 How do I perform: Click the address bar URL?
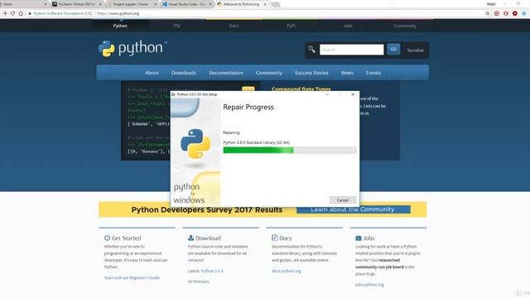pos(118,13)
